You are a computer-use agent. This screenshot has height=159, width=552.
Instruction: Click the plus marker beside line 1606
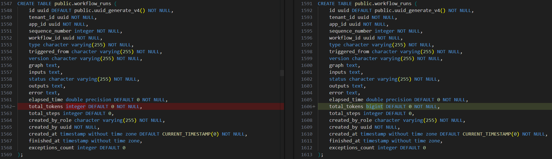[x=314, y=107]
